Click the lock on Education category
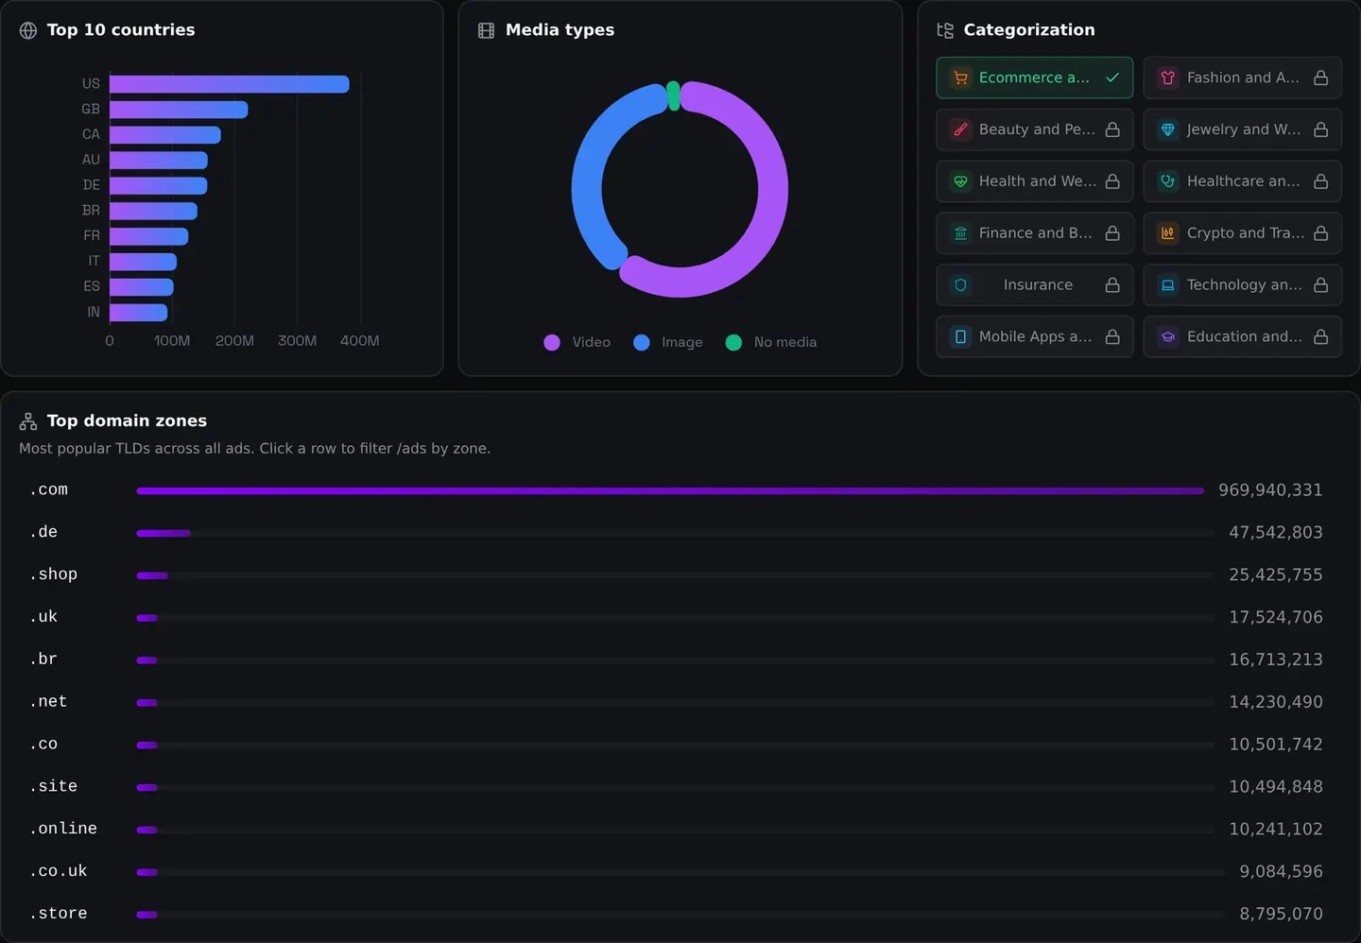Image resolution: width=1361 pixels, height=943 pixels. (x=1321, y=337)
